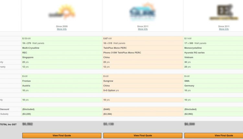Click the Since 2009 text under the logo

[x=62, y=27]
